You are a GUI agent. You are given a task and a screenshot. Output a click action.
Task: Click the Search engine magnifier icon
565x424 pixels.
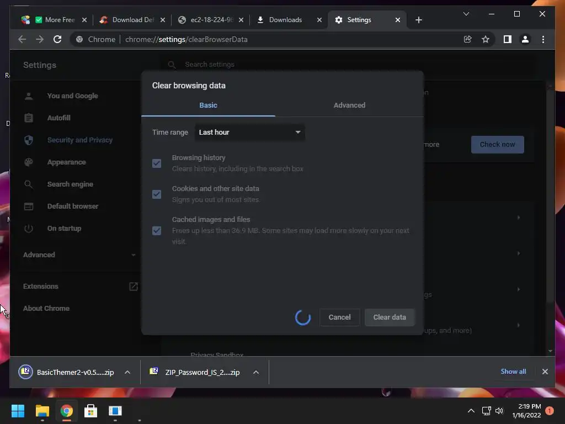(x=29, y=184)
